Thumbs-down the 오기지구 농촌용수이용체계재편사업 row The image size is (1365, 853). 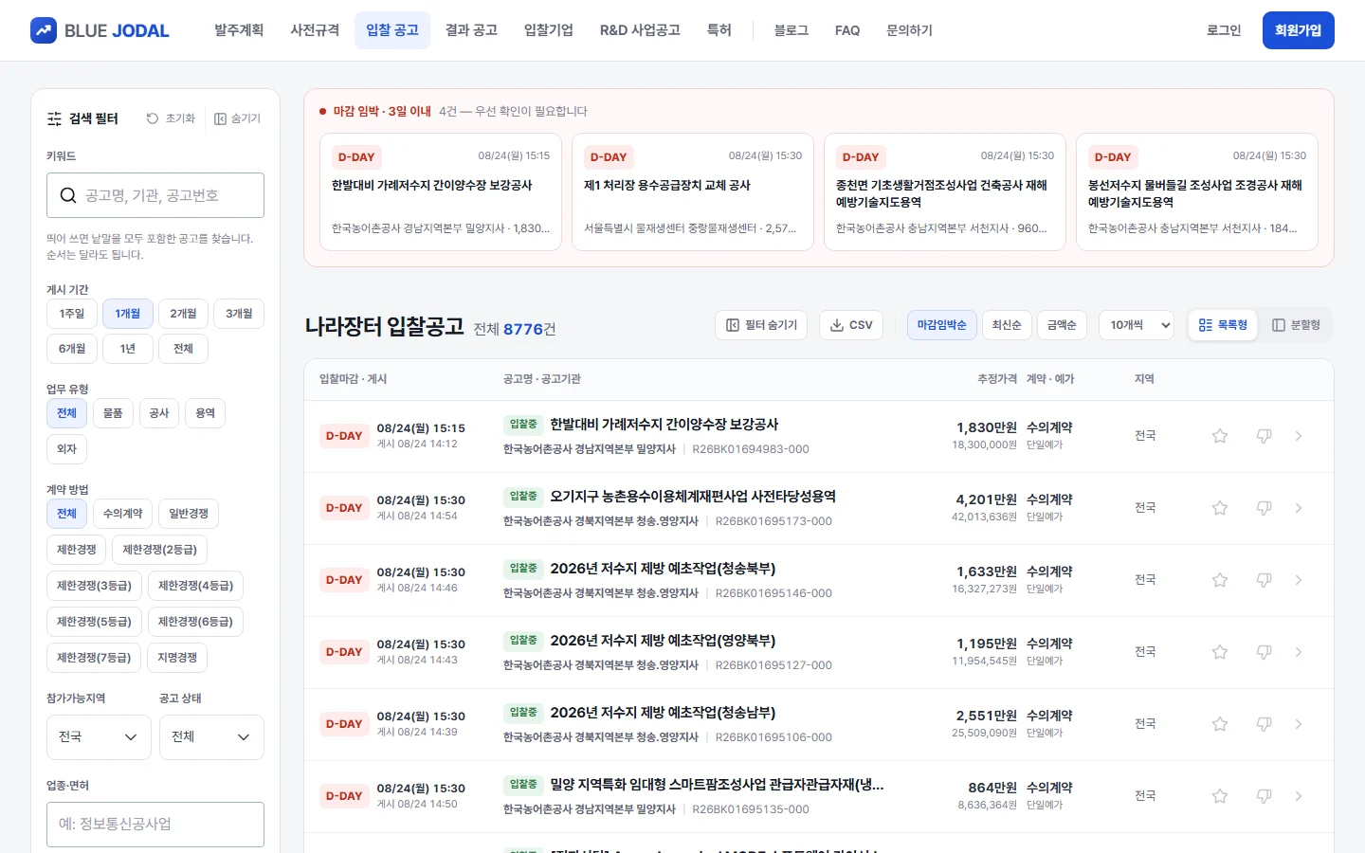[1264, 508]
